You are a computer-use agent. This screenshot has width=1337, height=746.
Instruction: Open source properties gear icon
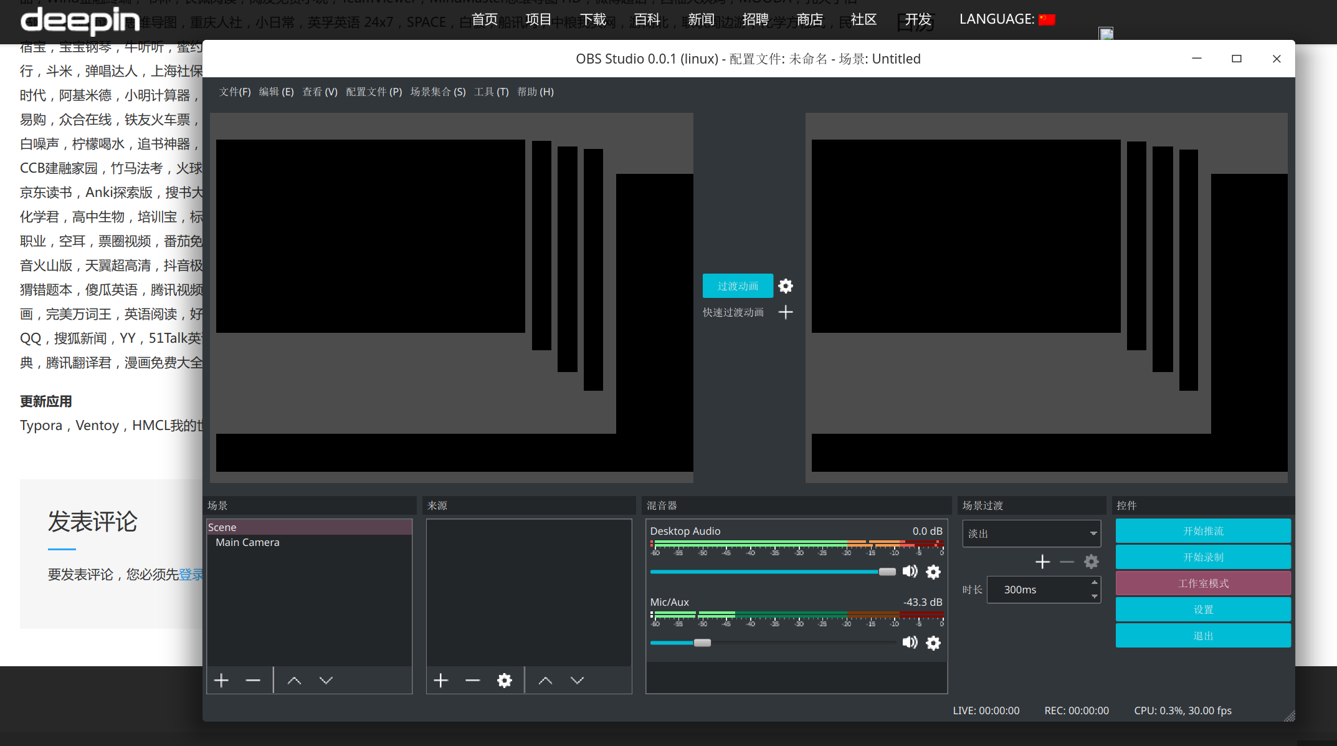coord(505,681)
